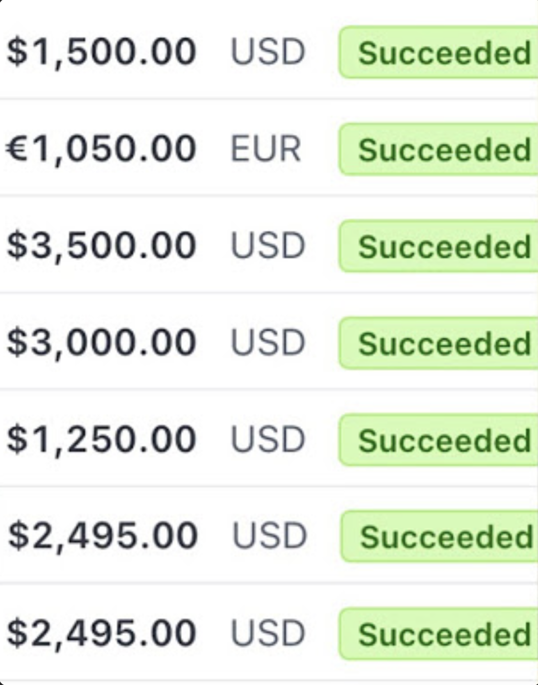The height and width of the screenshot is (685, 538).
Task: Click the $1,500.00 payment amount
Action: [x=101, y=52]
